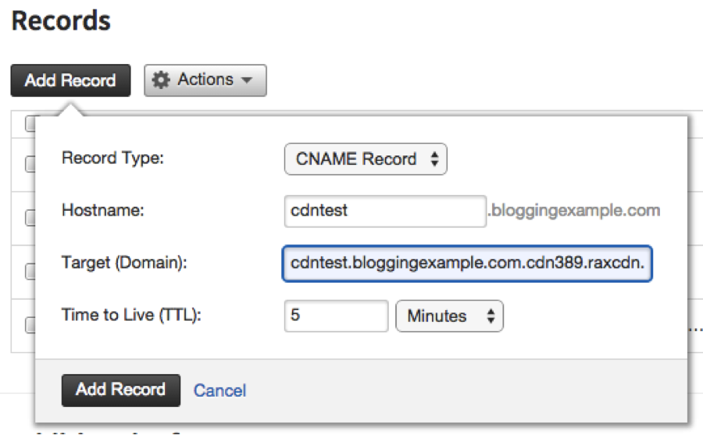
Task: Tick the checkbox beside the Record Type row
Action: tap(30, 164)
